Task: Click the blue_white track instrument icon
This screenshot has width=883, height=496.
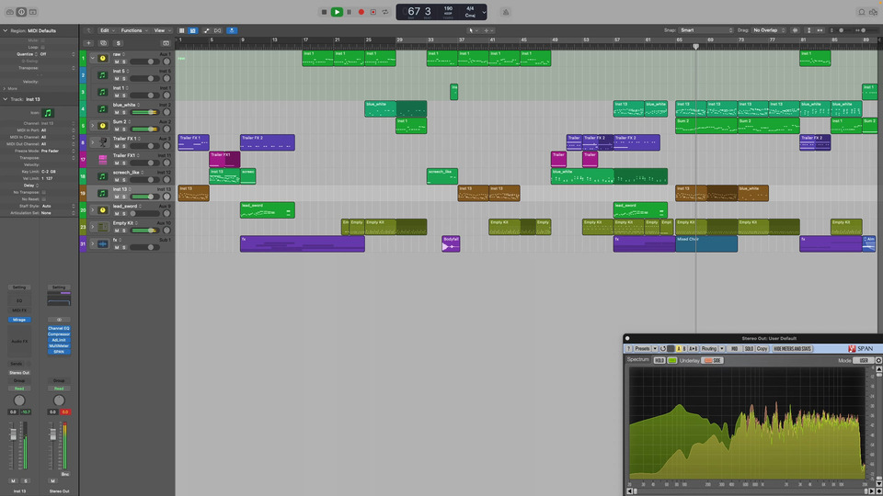Action: (x=102, y=108)
